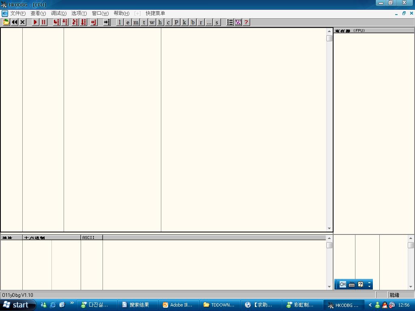Open Threads window with 't' button
Viewport: 415px width, 311px height.
[144, 22]
